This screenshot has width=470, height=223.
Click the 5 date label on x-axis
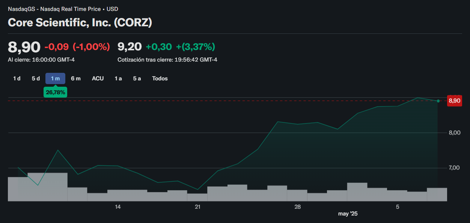(398, 207)
